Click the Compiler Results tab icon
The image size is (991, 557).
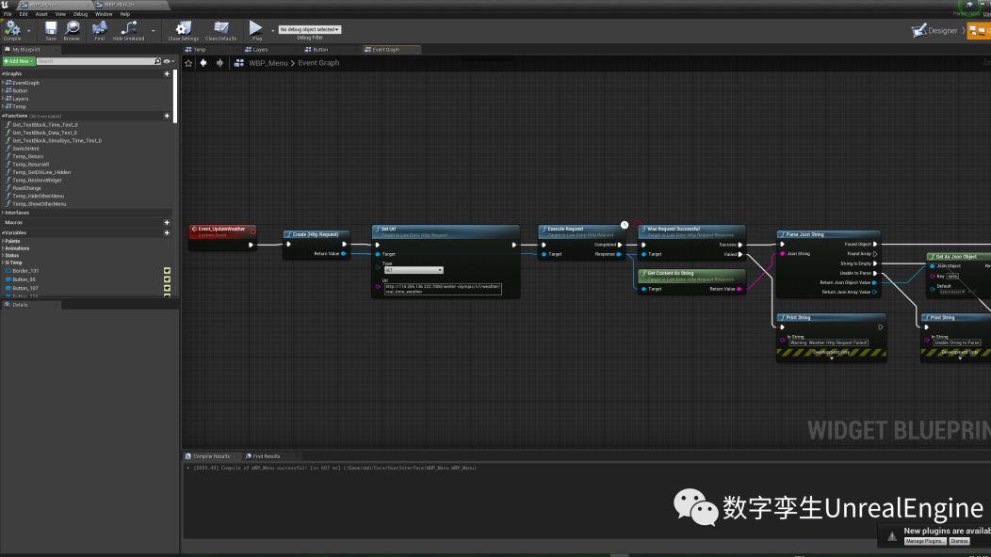click(188, 456)
